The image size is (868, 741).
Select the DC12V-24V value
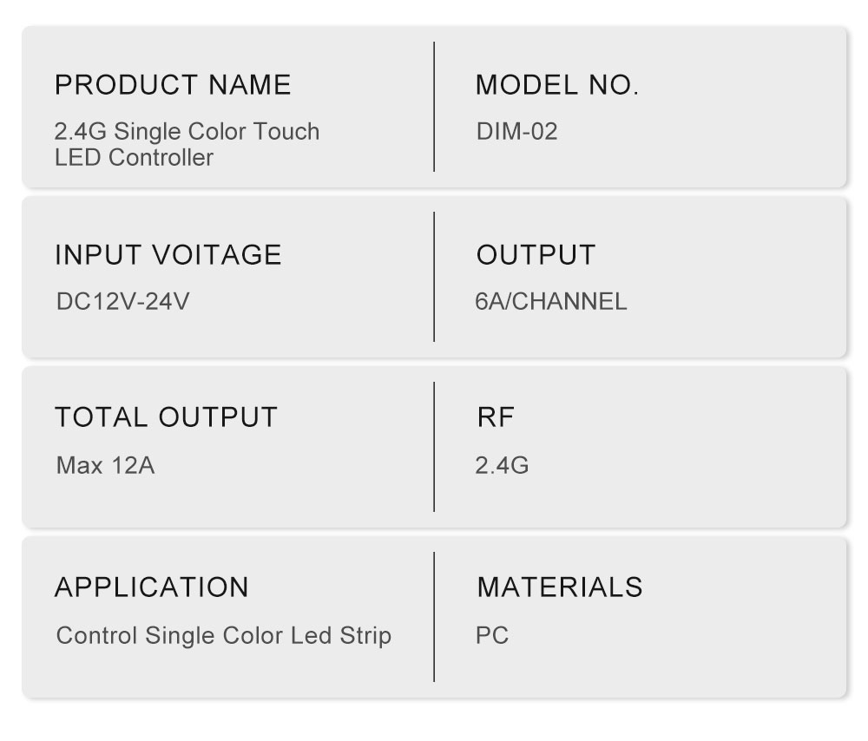point(122,302)
